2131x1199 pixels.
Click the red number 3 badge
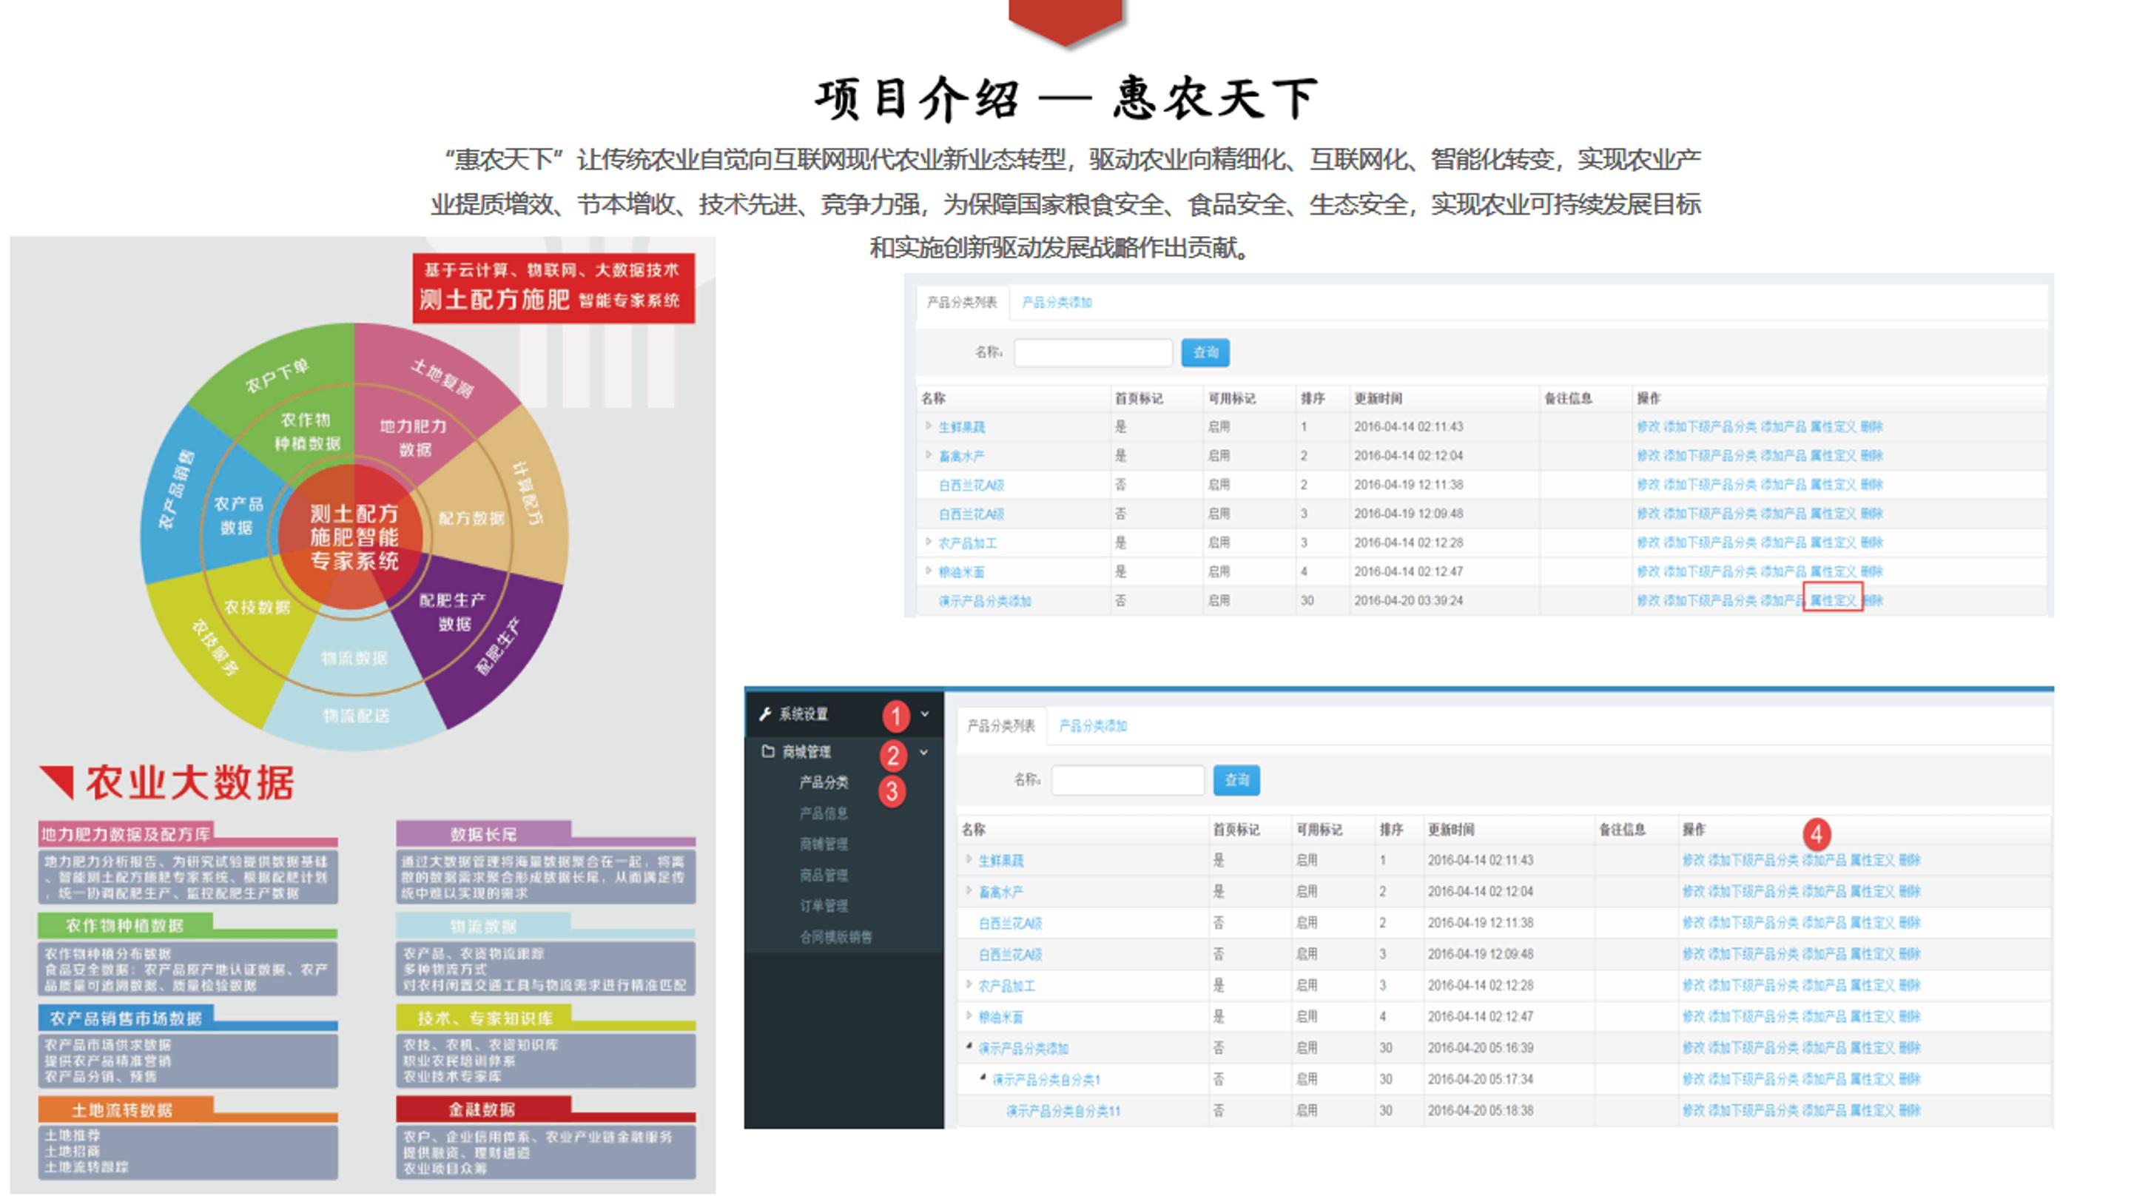pos(892,791)
